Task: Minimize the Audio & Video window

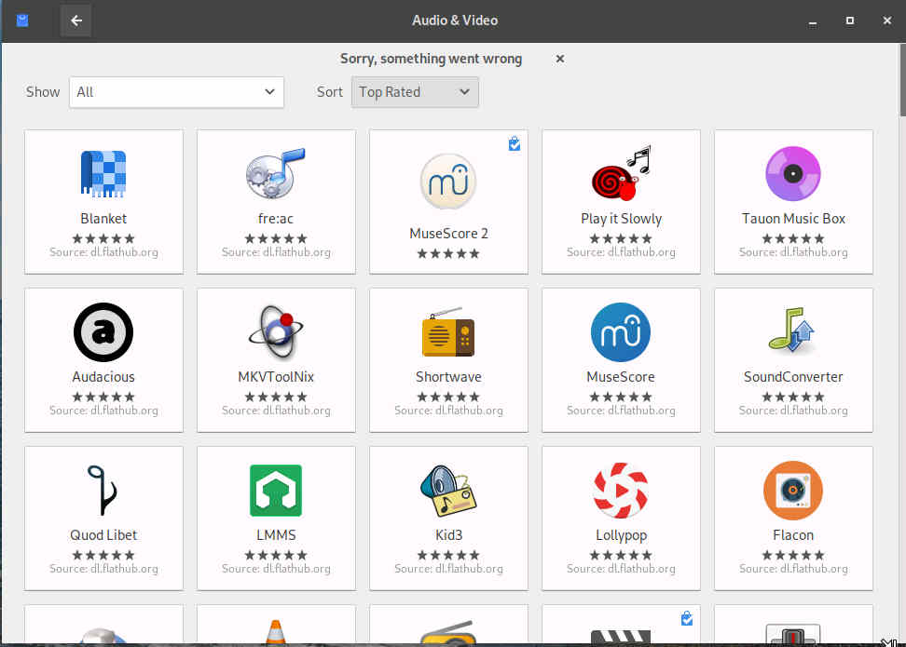Action: coord(813,22)
